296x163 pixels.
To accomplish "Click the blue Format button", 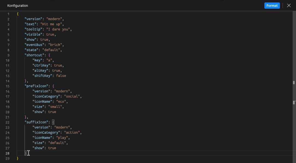I will (x=272, y=5).
